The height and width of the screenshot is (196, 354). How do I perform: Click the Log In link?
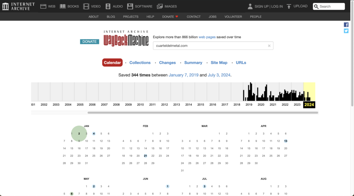(277, 6)
